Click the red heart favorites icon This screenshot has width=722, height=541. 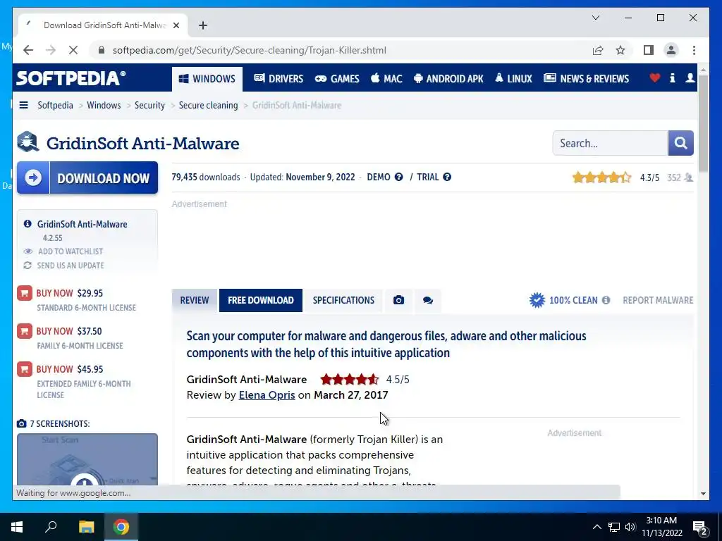click(654, 77)
